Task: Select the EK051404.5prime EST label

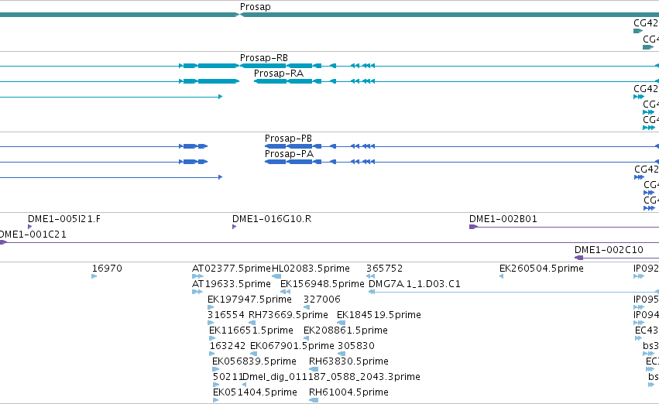Action: pos(255,392)
